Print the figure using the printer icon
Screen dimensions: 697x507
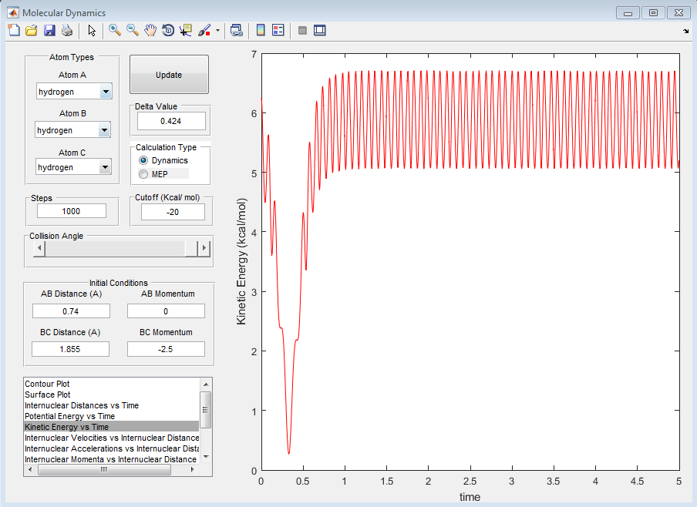tap(67, 31)
